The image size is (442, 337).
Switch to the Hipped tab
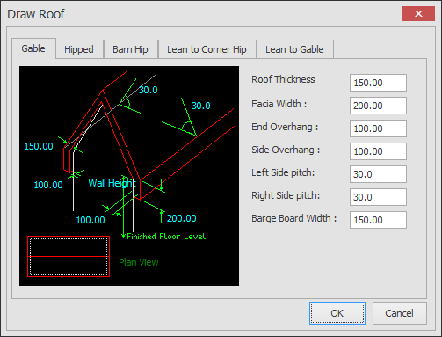tap(79, 49)
